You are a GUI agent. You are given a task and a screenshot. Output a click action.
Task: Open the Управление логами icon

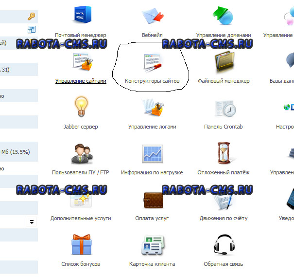(153, 108)
